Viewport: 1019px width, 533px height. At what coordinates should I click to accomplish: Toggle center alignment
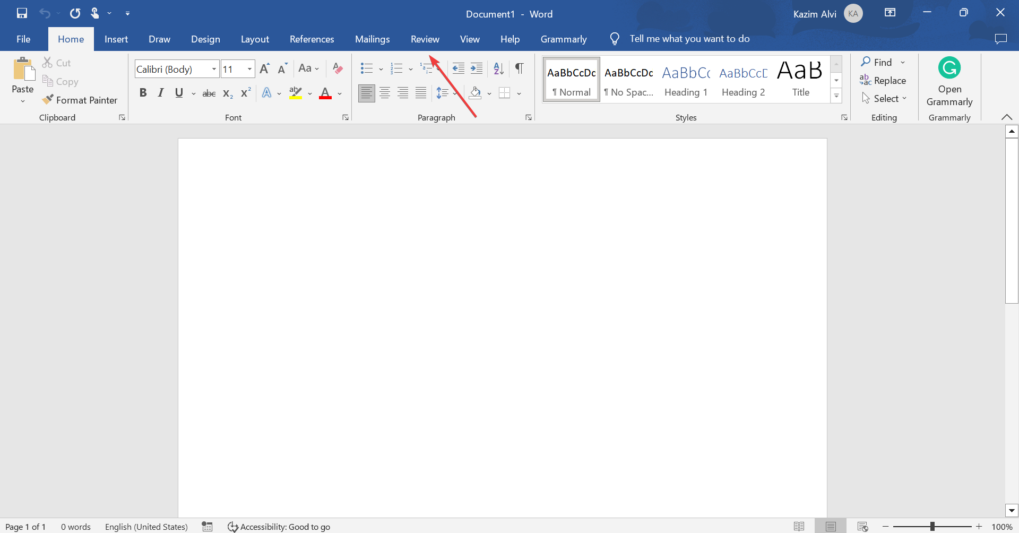point(385,93)
